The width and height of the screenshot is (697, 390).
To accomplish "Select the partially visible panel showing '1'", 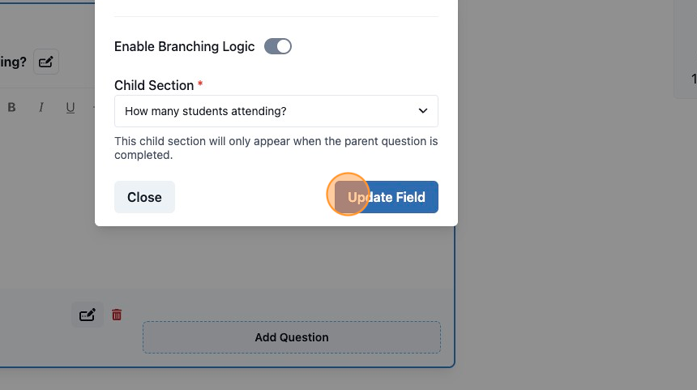I will click(x=686, y=49).
